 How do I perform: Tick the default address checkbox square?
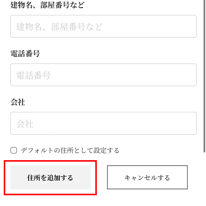(x=14, y=150)
